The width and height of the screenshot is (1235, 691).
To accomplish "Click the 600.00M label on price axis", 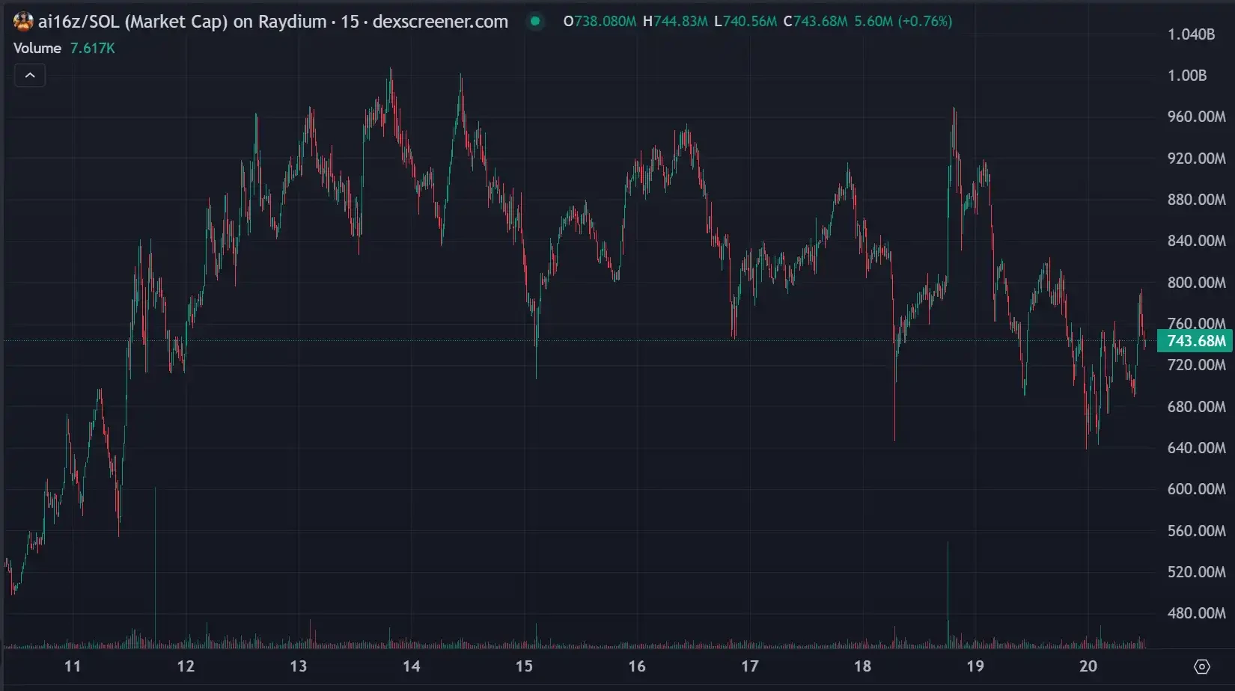I will tap(1196, 489).
